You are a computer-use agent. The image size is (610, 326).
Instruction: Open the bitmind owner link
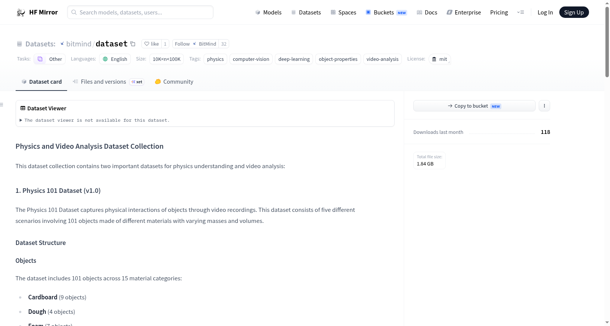(79, 44)
